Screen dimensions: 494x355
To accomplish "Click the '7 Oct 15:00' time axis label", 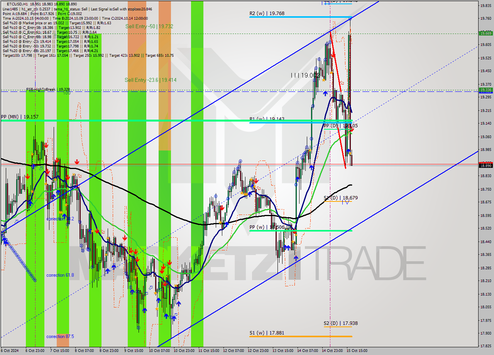I will coord(60,351).
